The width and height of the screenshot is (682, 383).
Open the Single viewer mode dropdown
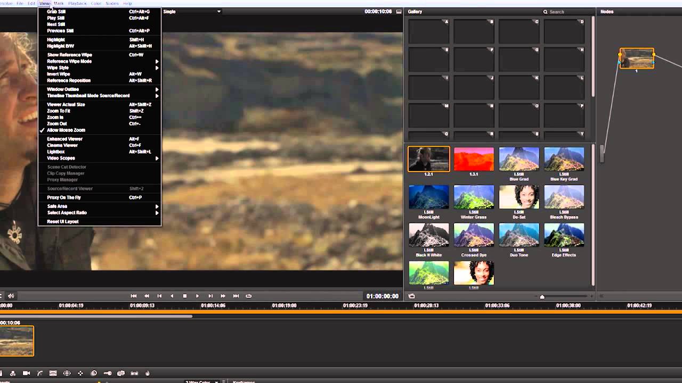192,12
